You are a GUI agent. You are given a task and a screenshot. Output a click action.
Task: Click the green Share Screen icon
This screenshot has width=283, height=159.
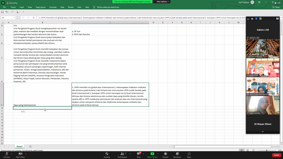pos(152,154)
